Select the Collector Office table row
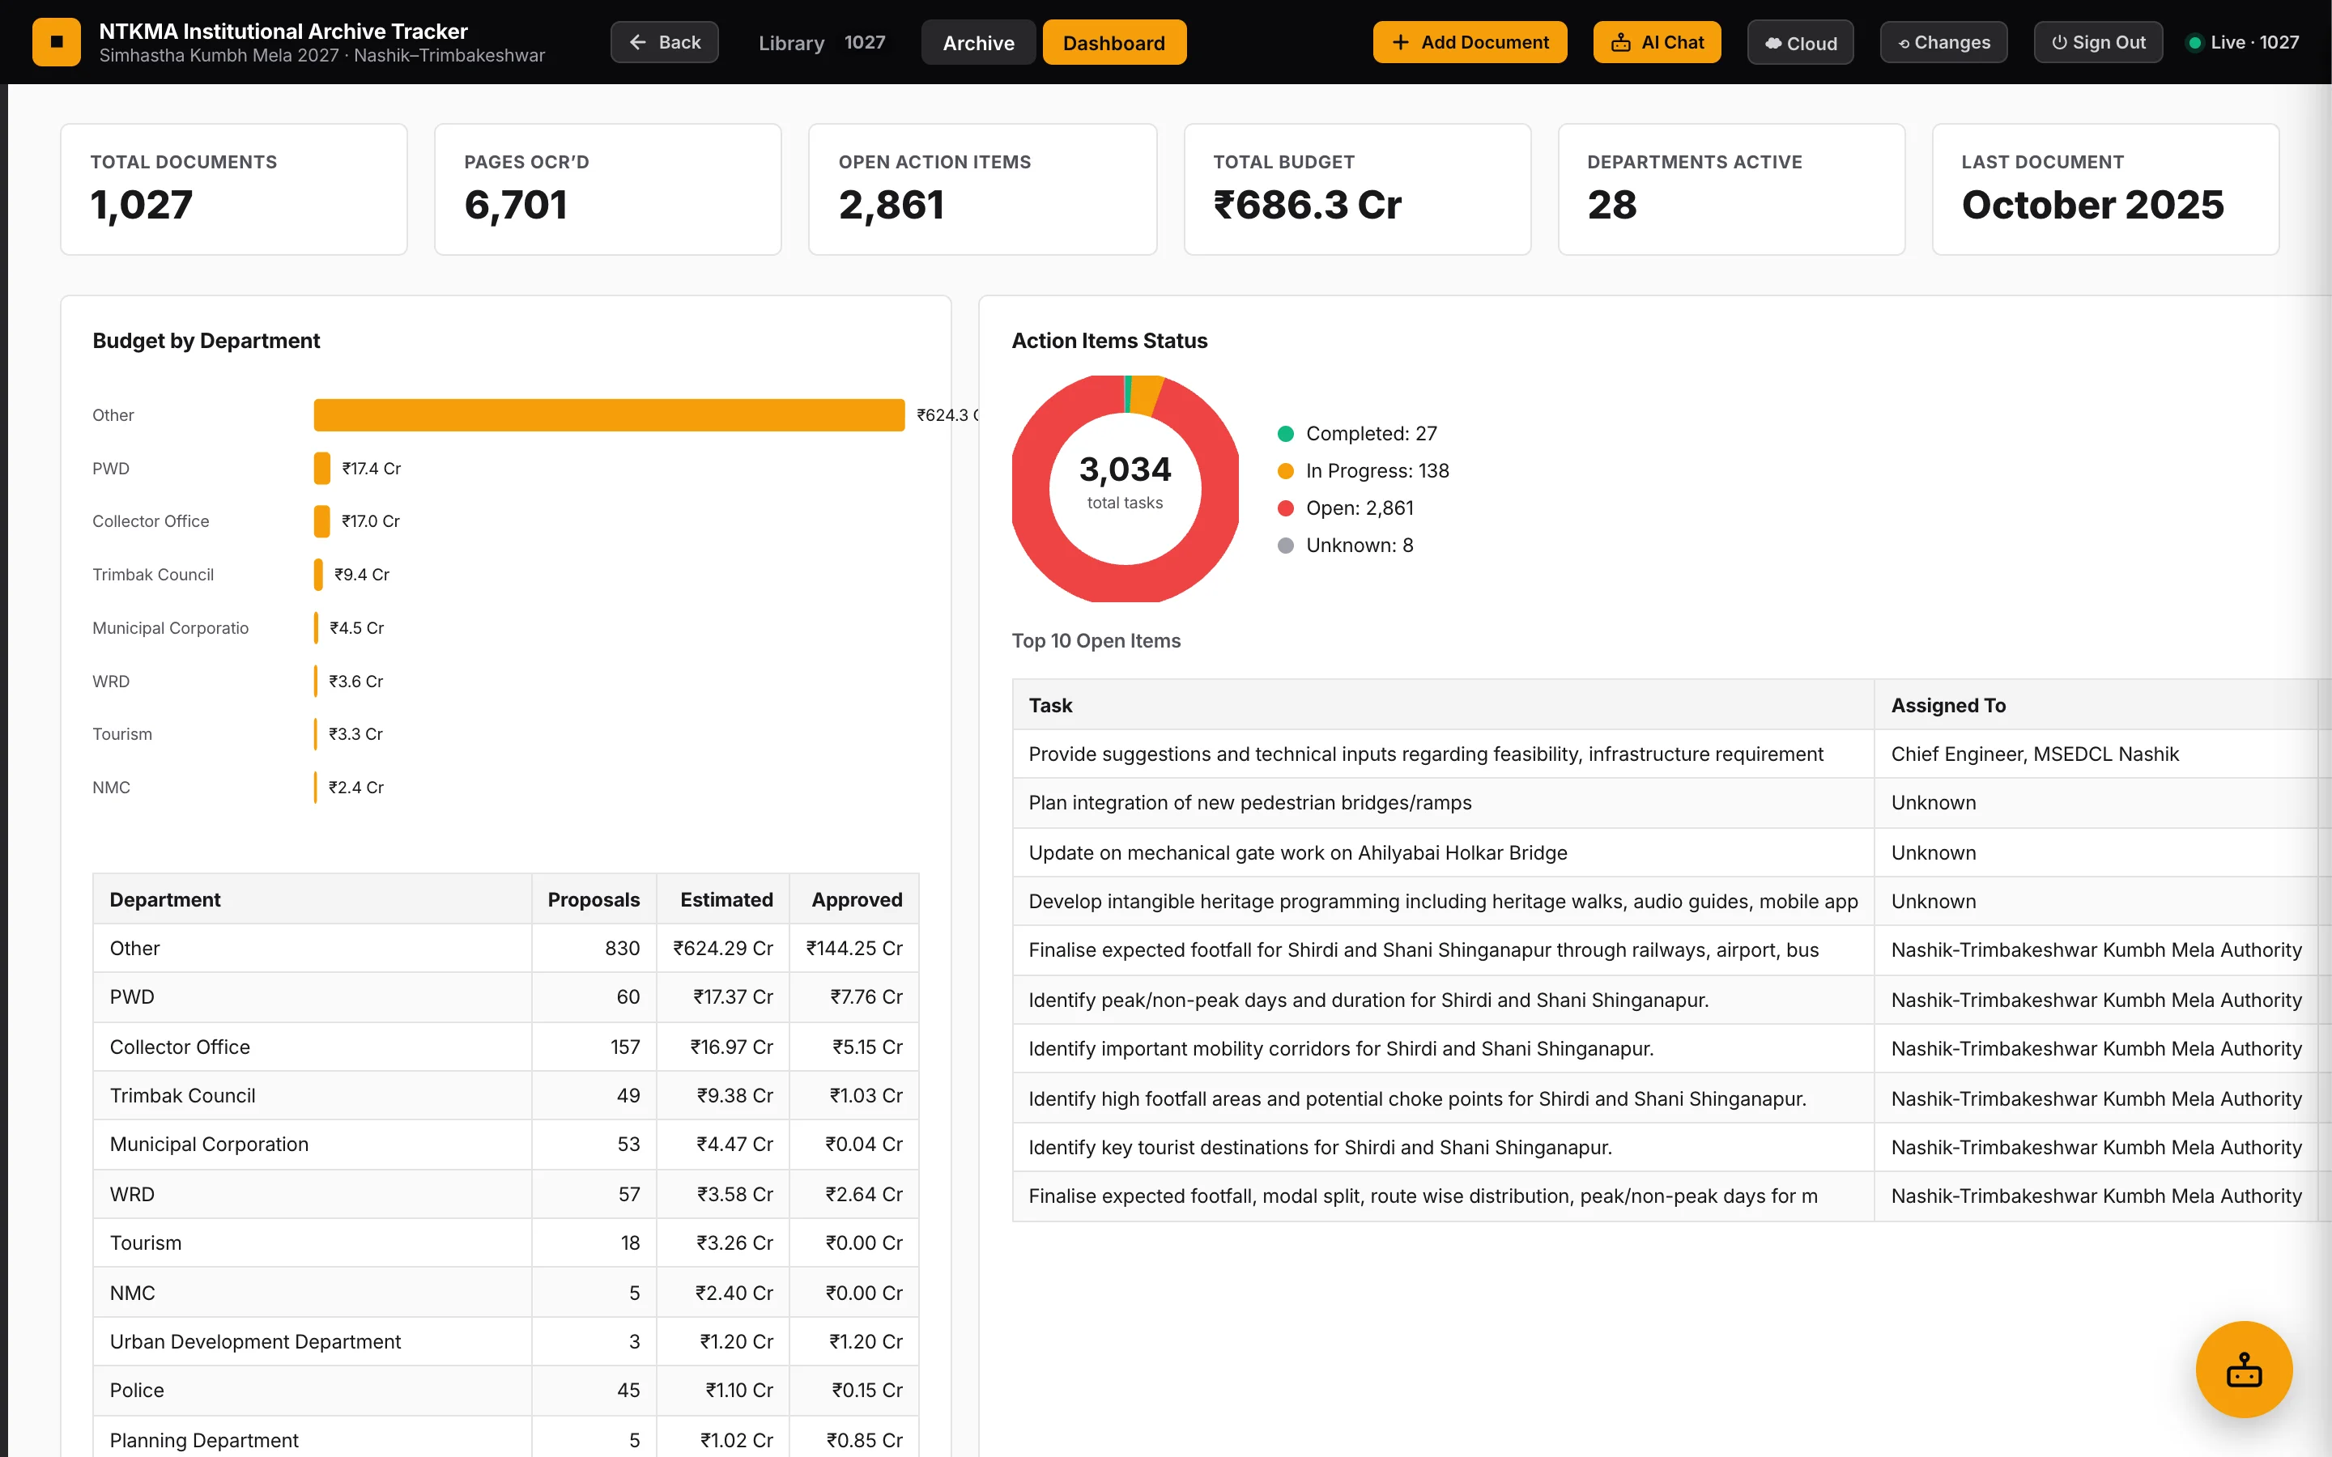The image size is (2332, 1457). 506,1047
